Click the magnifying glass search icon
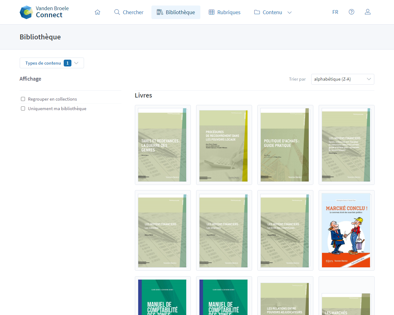 pyautogui.click(x=117, y=12)
